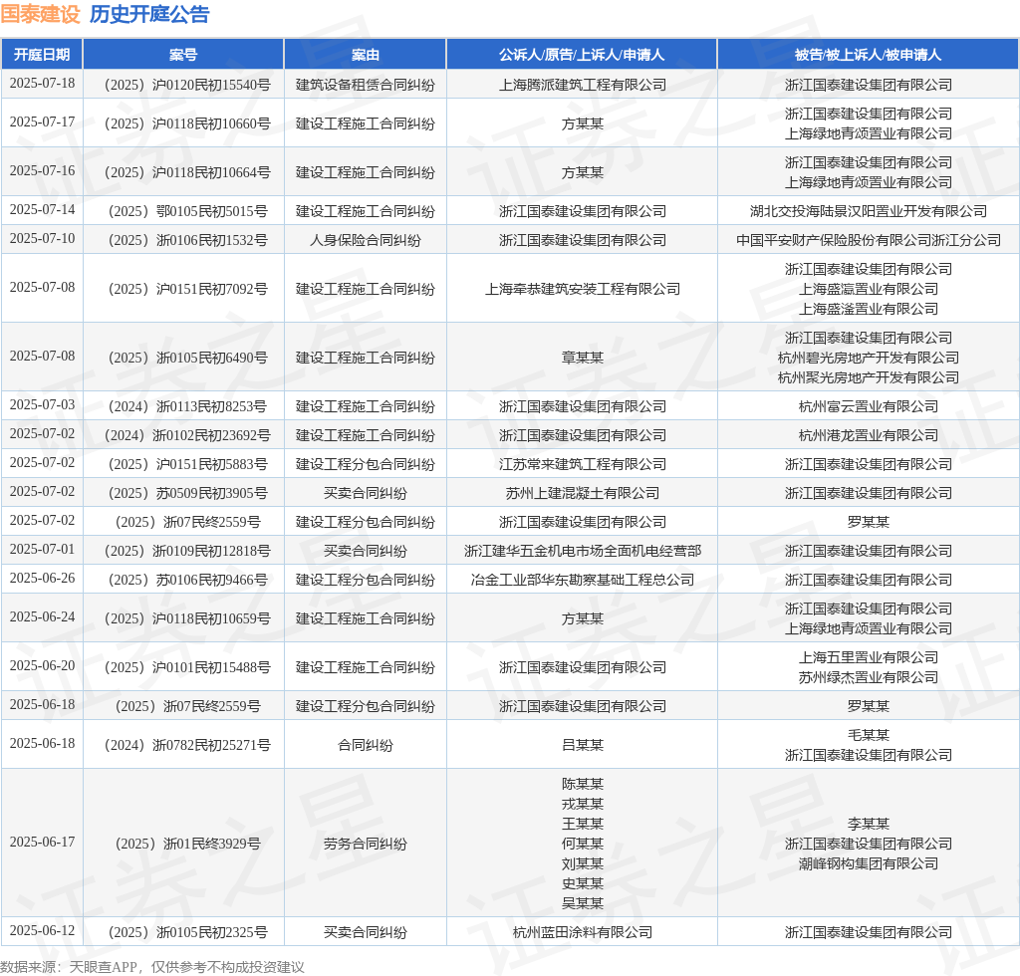Click defendant 中国平安财产保险股份有限公司浙江分公司

pos(869,240)
